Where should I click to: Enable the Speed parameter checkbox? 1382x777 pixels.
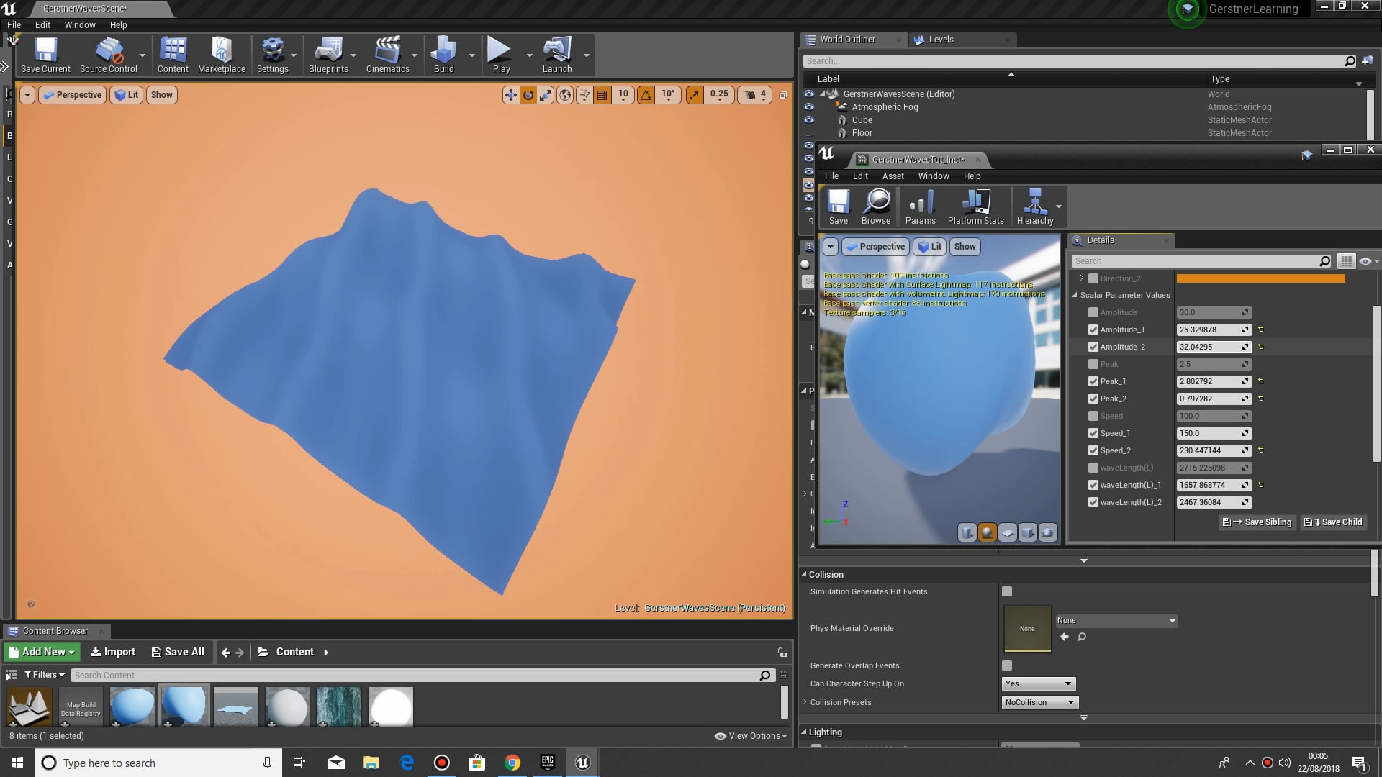pyautogui.click(x=1093, y=416)
